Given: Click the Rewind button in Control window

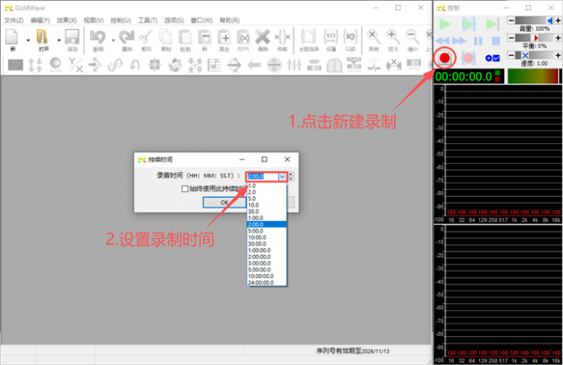Looking at the screenshot, I should pyautogui.click(x=442, y=41).
